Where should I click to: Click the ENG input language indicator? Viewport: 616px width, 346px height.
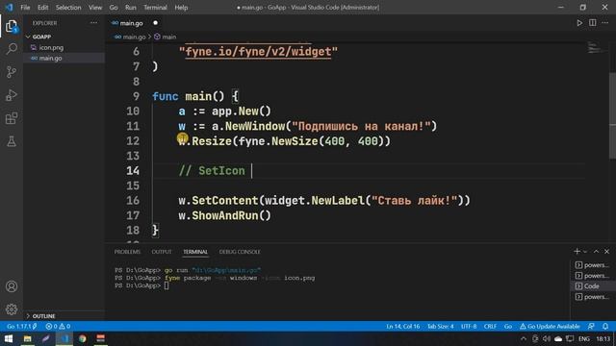[584, 339]
